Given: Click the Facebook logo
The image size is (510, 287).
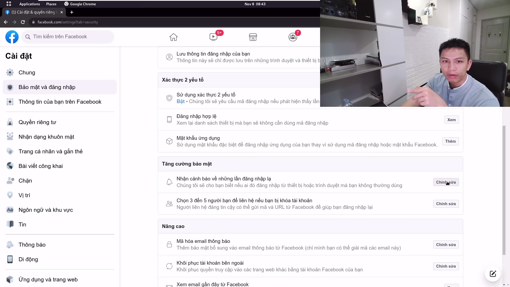Looking at the screenshot, I should [x=12, y=37].
